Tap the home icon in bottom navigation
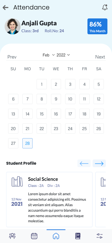 [56, 236]
